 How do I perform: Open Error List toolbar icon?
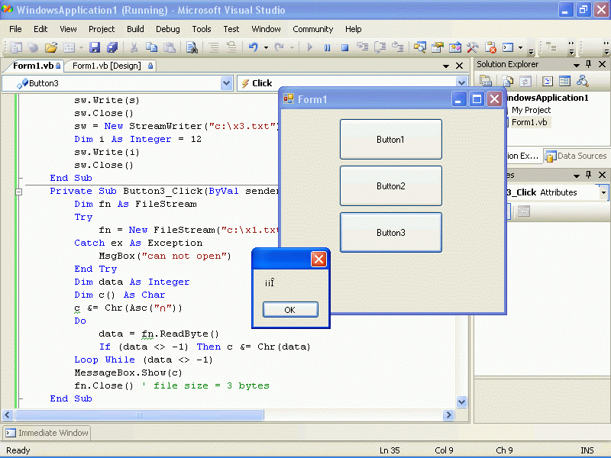click(x=490, y=47)
